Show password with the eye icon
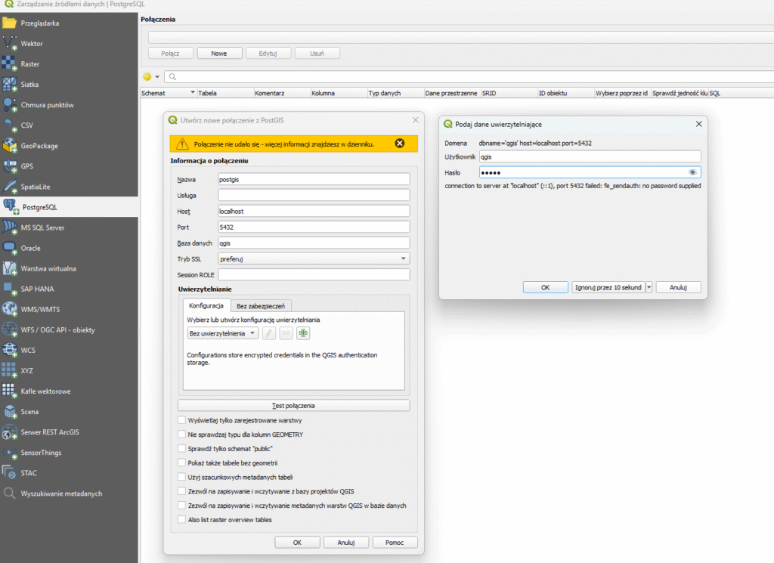 pos(692,172)
